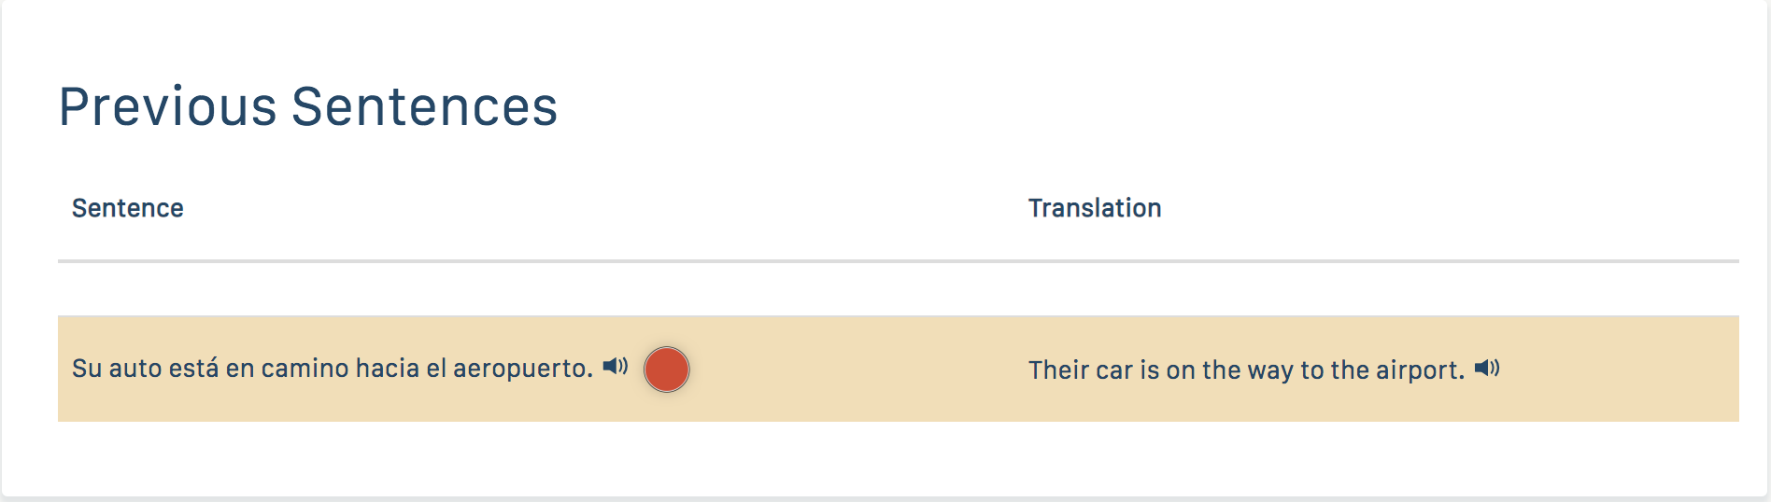This screenshot has height=502, width=1771.
Task: Click the Spanish word "en" in the sentence
Action: (239, 369)
